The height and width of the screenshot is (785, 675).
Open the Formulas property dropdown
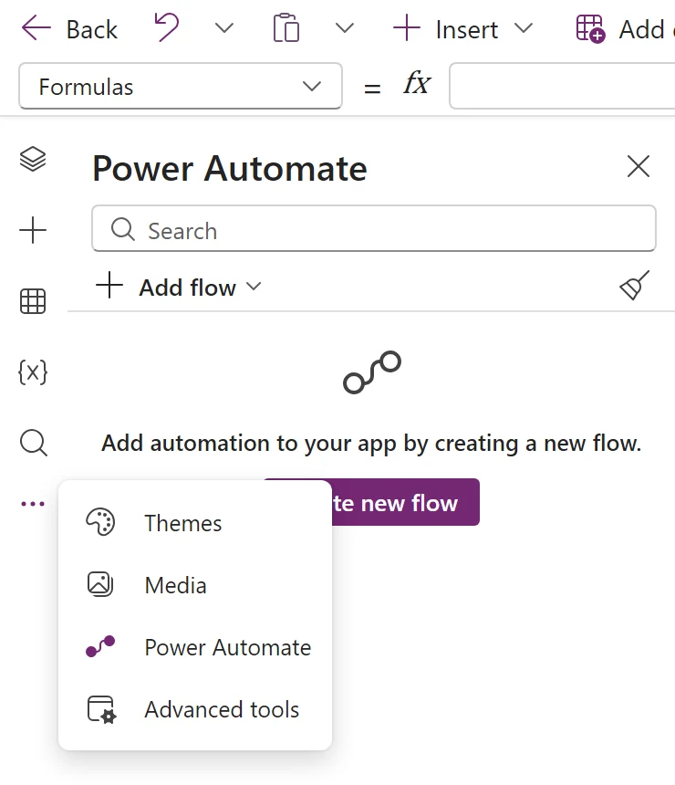180,86
